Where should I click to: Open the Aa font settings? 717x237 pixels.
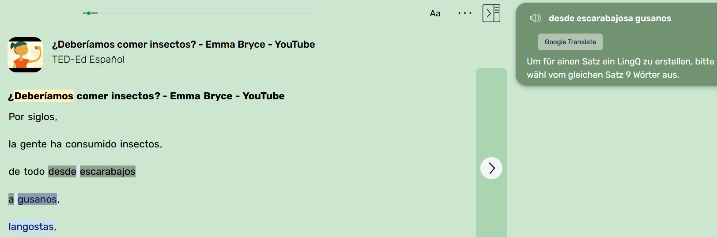(x=435, y=13)
